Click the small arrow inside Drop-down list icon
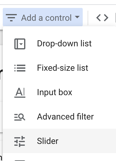 point(21,44)
